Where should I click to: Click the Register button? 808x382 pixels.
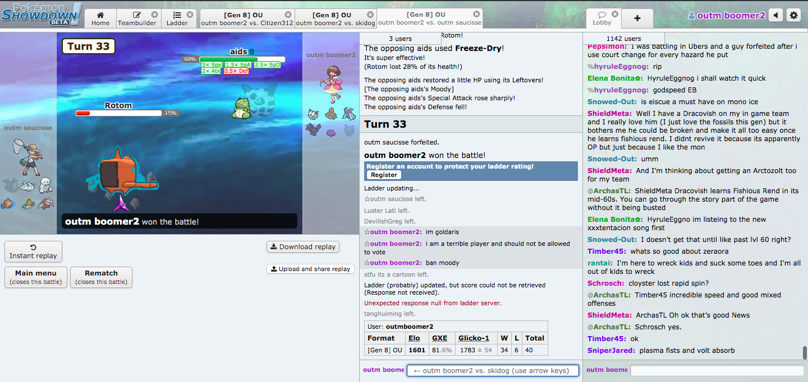384,175
